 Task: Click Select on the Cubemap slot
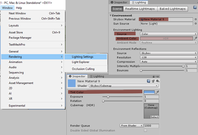click(154, 117)
